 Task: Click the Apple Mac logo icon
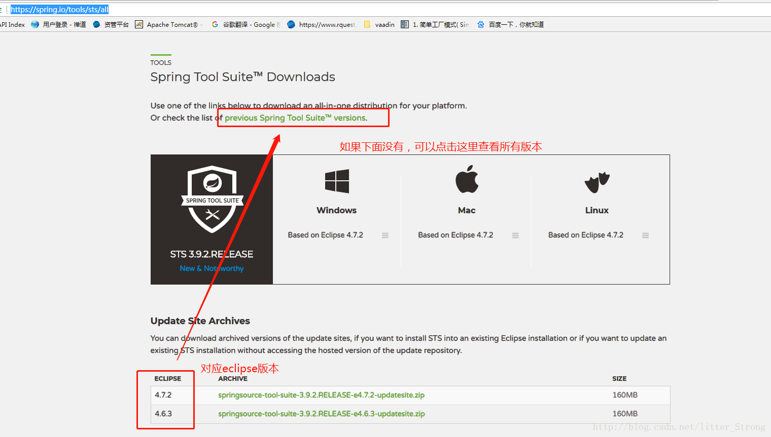pyautogui.click(x=467, y=179)
